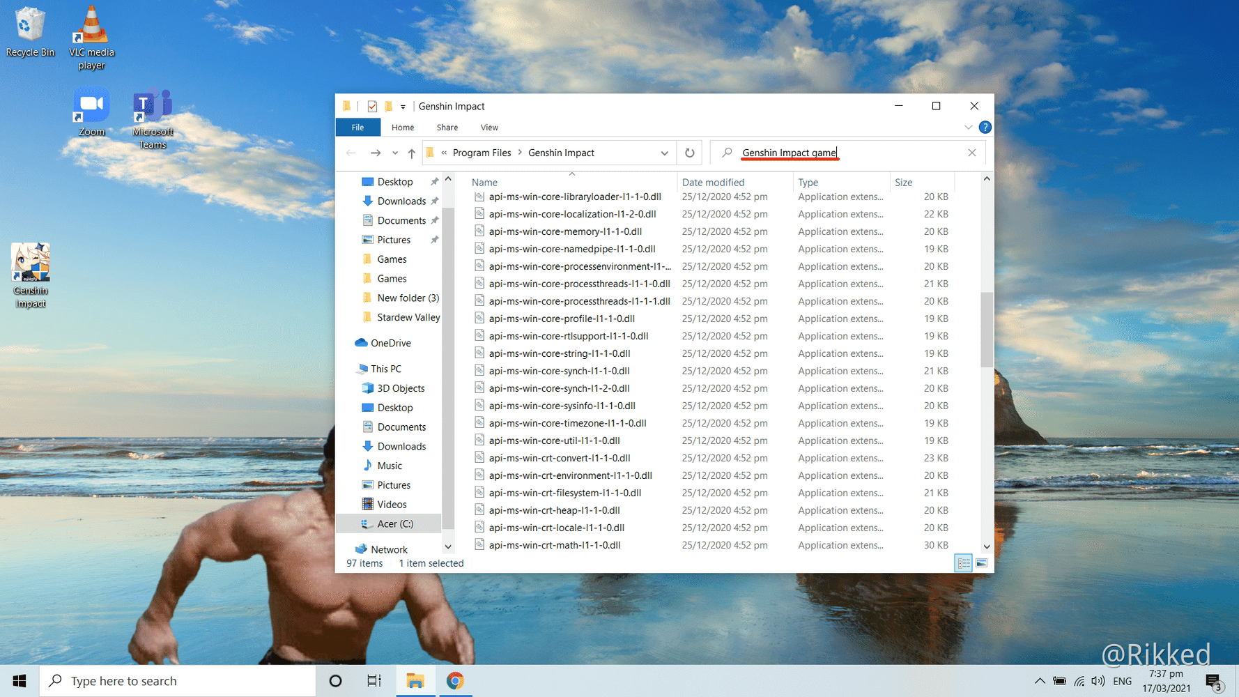Open the address bar history dropdown
Viewport: 1239px width, 697px height.
(664, 153)
